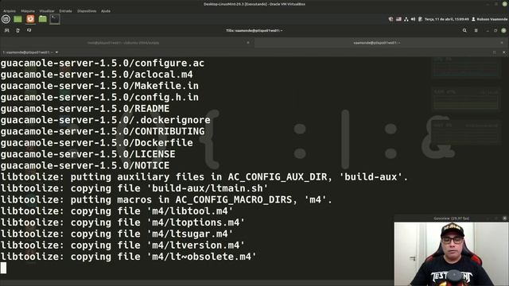Click the 'm4/lt~obsolete.m4' line

(129, 257)
